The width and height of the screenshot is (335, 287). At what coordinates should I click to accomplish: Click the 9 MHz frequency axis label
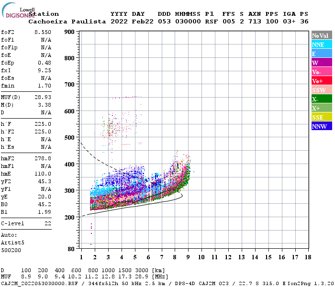tap(188, 257)
